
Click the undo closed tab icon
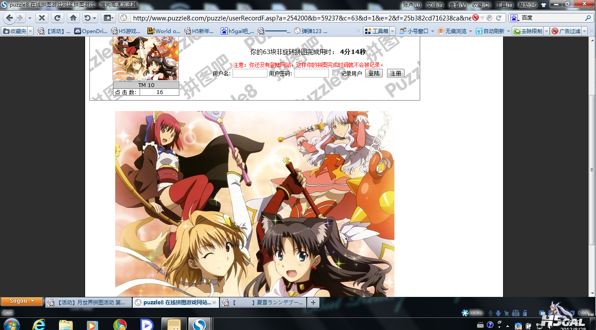click(88, 18)
